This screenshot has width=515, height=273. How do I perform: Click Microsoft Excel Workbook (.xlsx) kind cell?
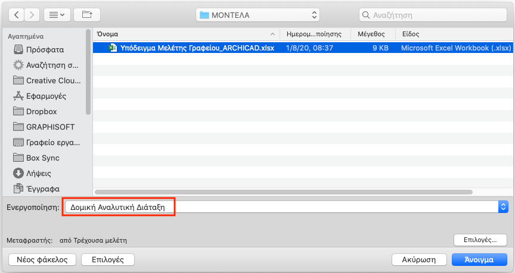pyautogui.click(x=456, y=48)
